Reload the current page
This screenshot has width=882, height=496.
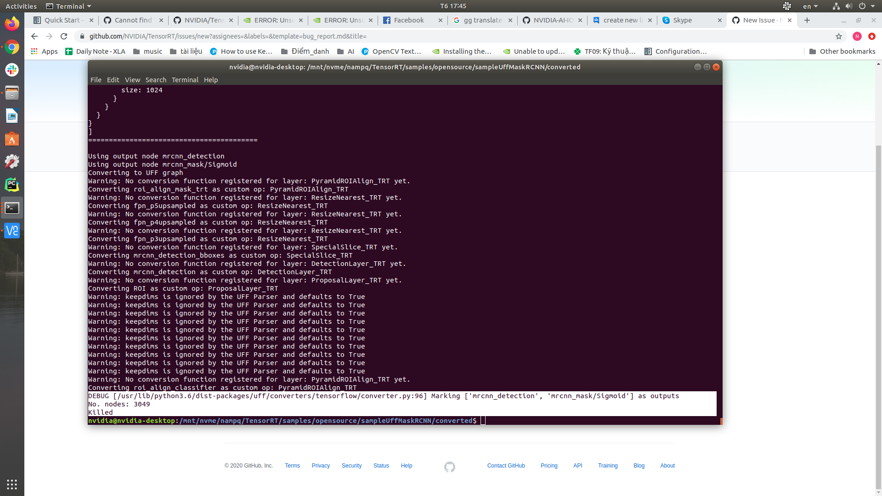click(x=63, y=36)
